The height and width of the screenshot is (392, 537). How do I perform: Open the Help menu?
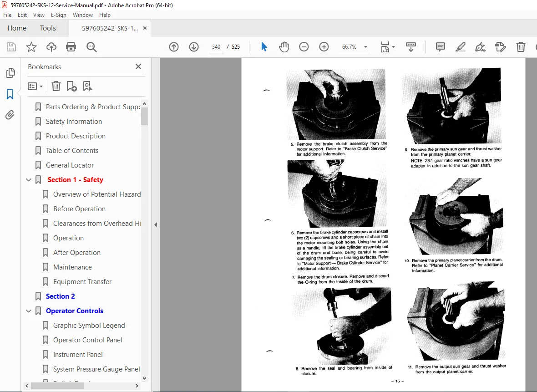tap(105, 15)
